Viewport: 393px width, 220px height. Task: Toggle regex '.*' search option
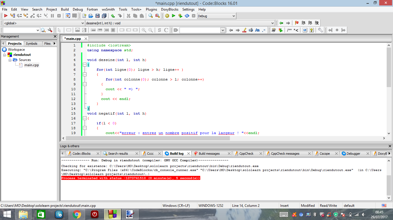(264, 30)
